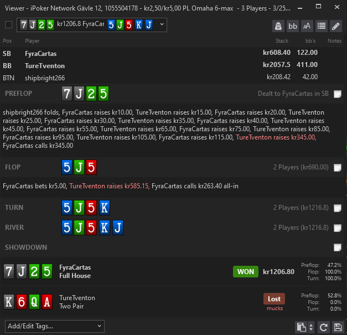Select the TureTventon player row
The height and width of the screenshot is (335, 347).
172,65
